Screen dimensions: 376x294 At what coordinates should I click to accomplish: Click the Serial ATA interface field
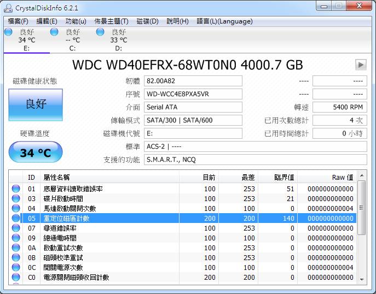(x=193, y=107)
